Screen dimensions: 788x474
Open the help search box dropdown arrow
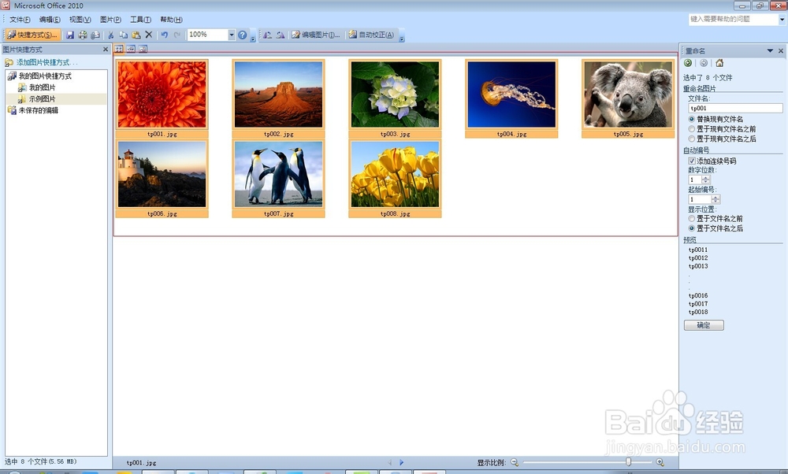[782, 19]
